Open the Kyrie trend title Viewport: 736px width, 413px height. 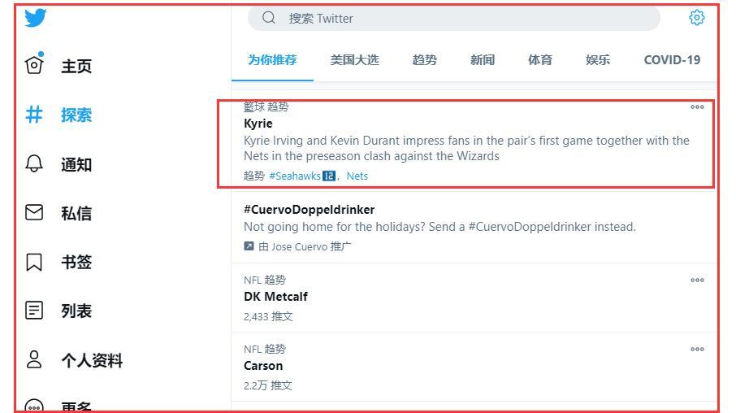258,124
